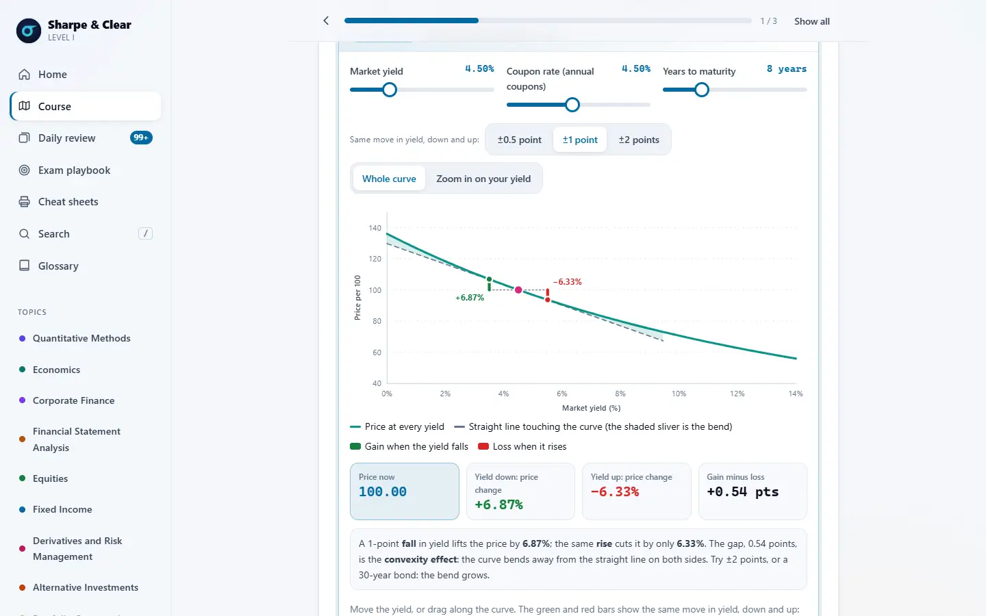Click the Glossary book icon

pos(25,266)
